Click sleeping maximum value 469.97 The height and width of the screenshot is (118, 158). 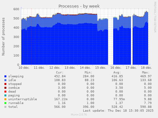pos(146,76)
